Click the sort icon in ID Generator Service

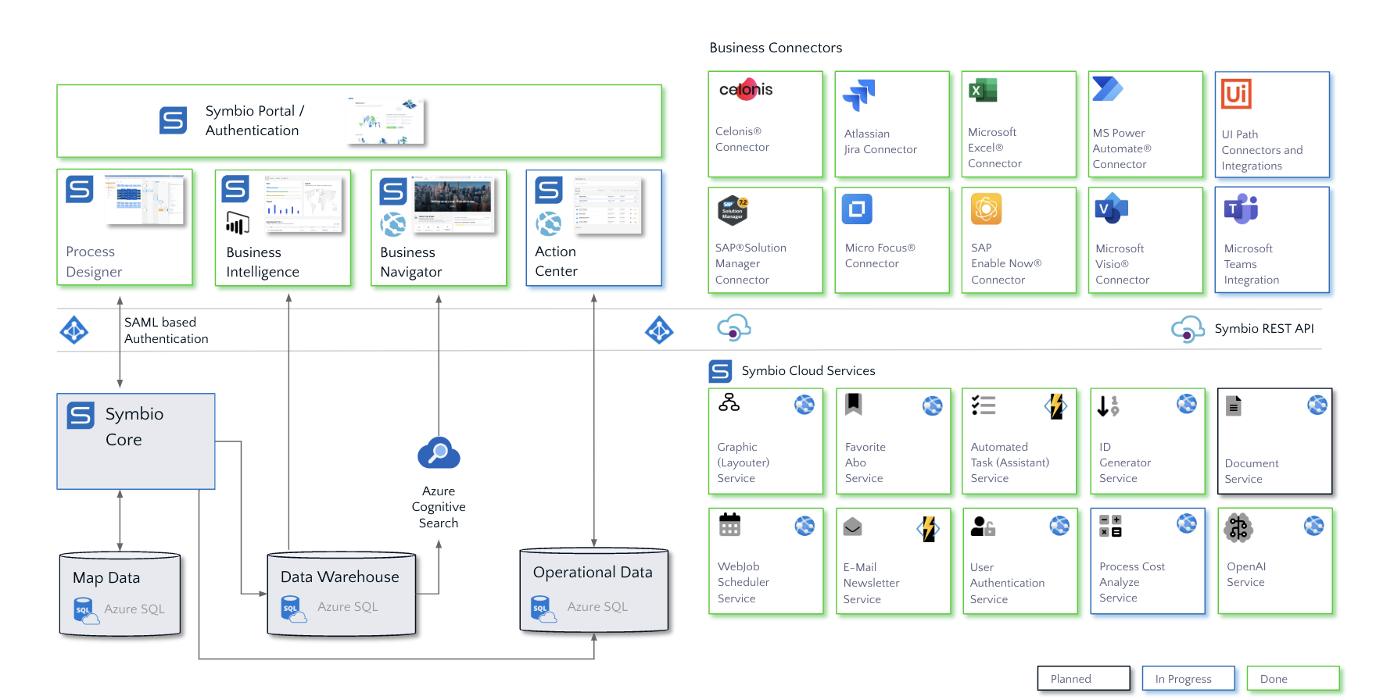point(1108,405)
